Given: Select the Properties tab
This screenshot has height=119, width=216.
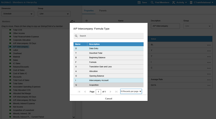Looking at the screenshot, I should (89, 11).
